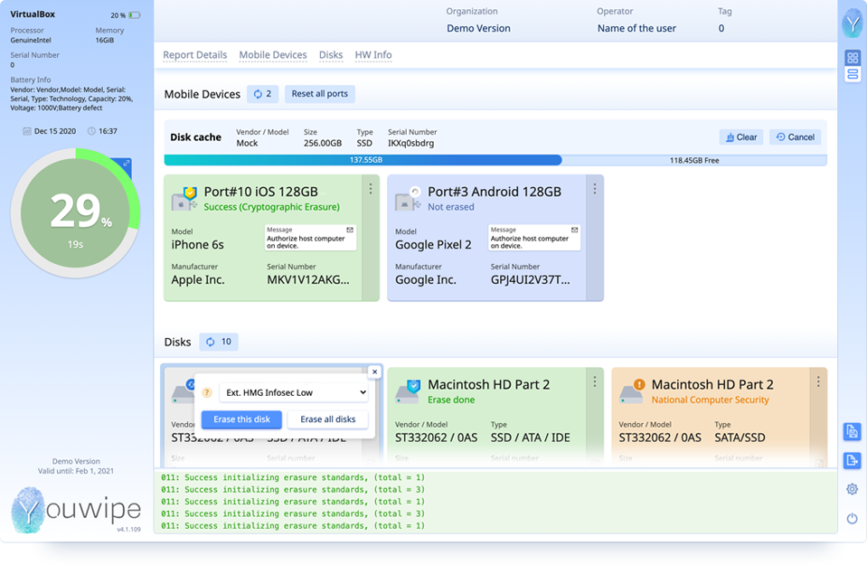Click the 'MKV1V12AKG...' serial number
The image size is (867, 565).
click(x=308, y=279)
